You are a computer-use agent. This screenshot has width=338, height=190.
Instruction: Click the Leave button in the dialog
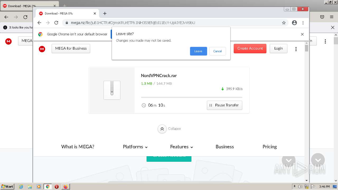coord(198,51)
